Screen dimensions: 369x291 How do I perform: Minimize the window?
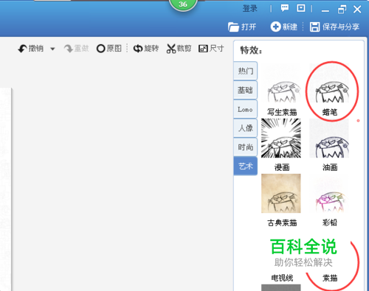(325, 10)
